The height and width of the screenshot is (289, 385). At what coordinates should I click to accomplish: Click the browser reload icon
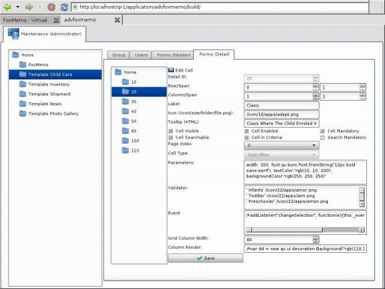64,7
